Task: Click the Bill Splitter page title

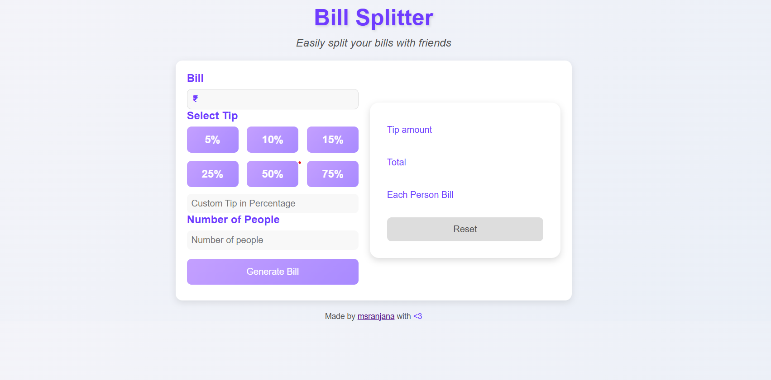Action: point(374,18)
